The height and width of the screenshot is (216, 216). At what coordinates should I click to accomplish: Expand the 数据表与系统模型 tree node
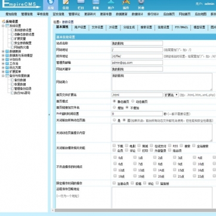click(x=3, y=55)
